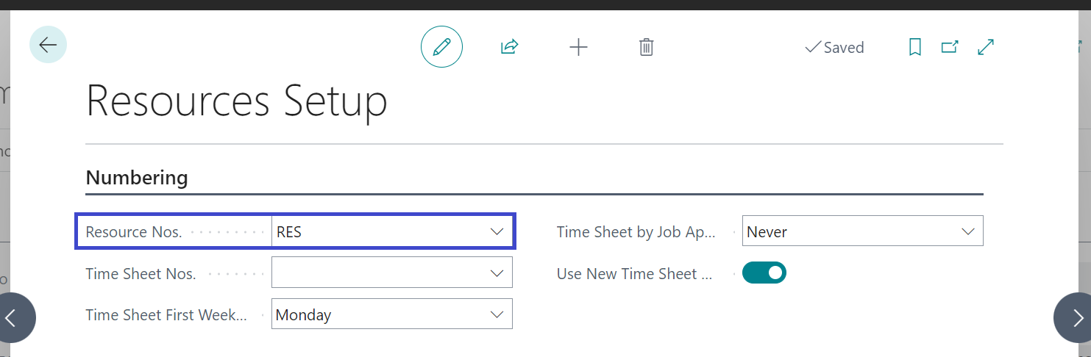This screenshot has width=1091, height=357.
Task: Click the plus icon to create new
Action: click(x=579, y=47)
